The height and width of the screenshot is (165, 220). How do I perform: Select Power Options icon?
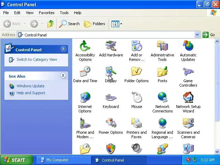point(111,123)
